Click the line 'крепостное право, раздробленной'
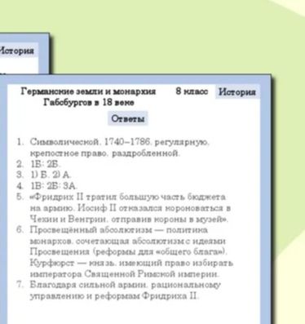This screenshot has height=324, width=305. coord(105,153)
